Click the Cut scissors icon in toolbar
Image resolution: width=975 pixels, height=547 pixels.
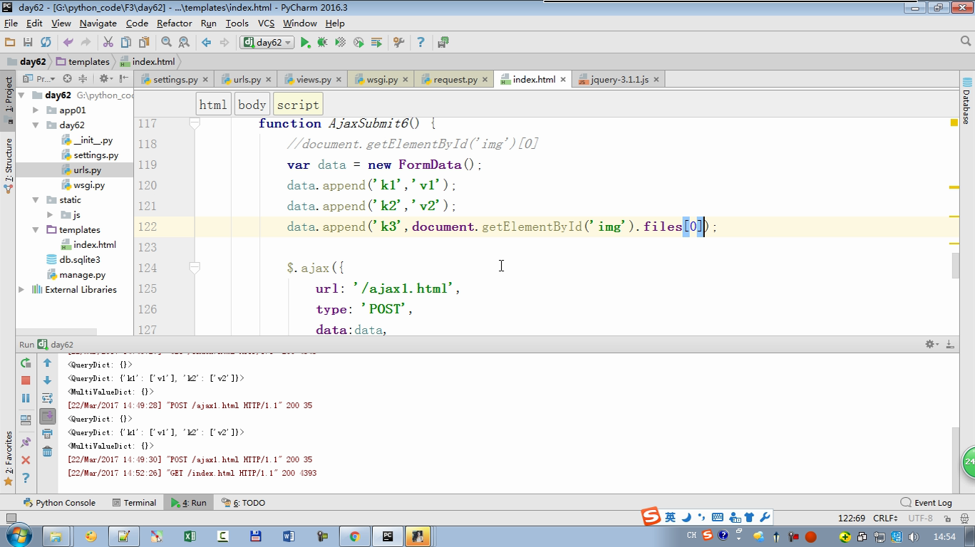(x=108, y=43)
